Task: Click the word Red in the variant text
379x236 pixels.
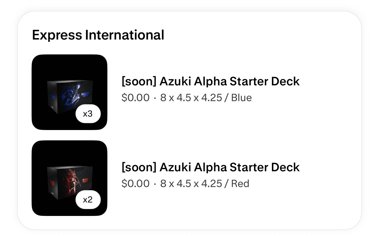Action: pyautogui.click(x=240, y=184)
